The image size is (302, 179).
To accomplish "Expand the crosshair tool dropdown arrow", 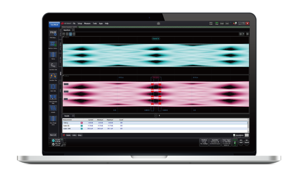I will (x=243, y=34).
